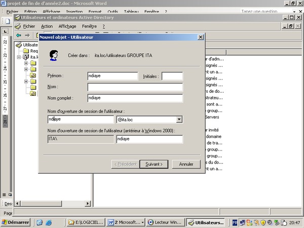Click the Annuler button
304x228 pixels.
point(186,164)
